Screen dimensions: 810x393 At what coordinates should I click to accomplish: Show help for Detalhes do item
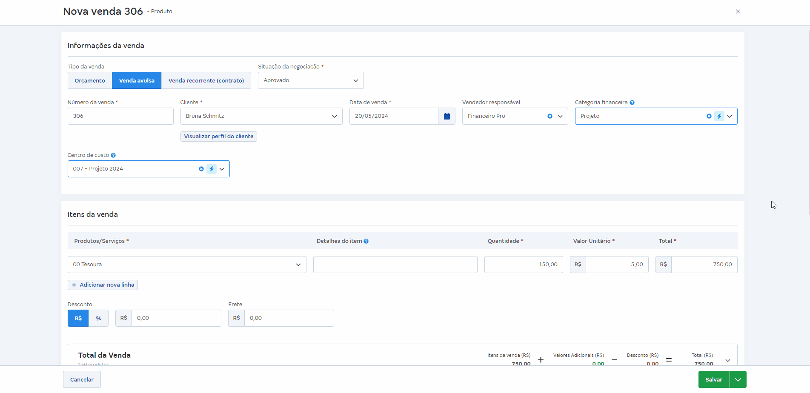click(366, 241)
